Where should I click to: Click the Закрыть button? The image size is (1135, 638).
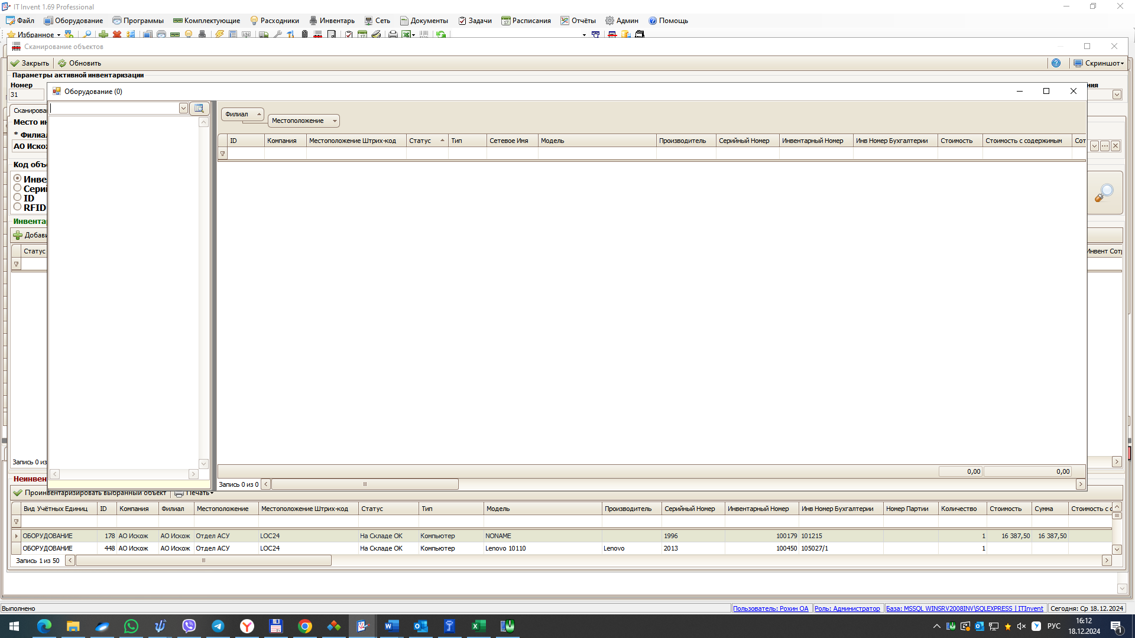[30, 63]
